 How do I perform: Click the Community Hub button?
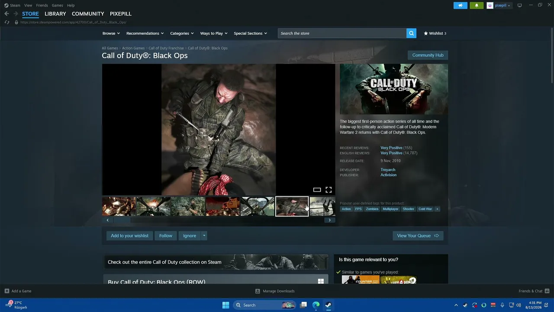point(428,55)
